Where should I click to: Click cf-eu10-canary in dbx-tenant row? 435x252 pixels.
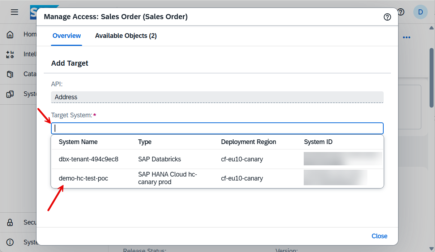(242, 159)
